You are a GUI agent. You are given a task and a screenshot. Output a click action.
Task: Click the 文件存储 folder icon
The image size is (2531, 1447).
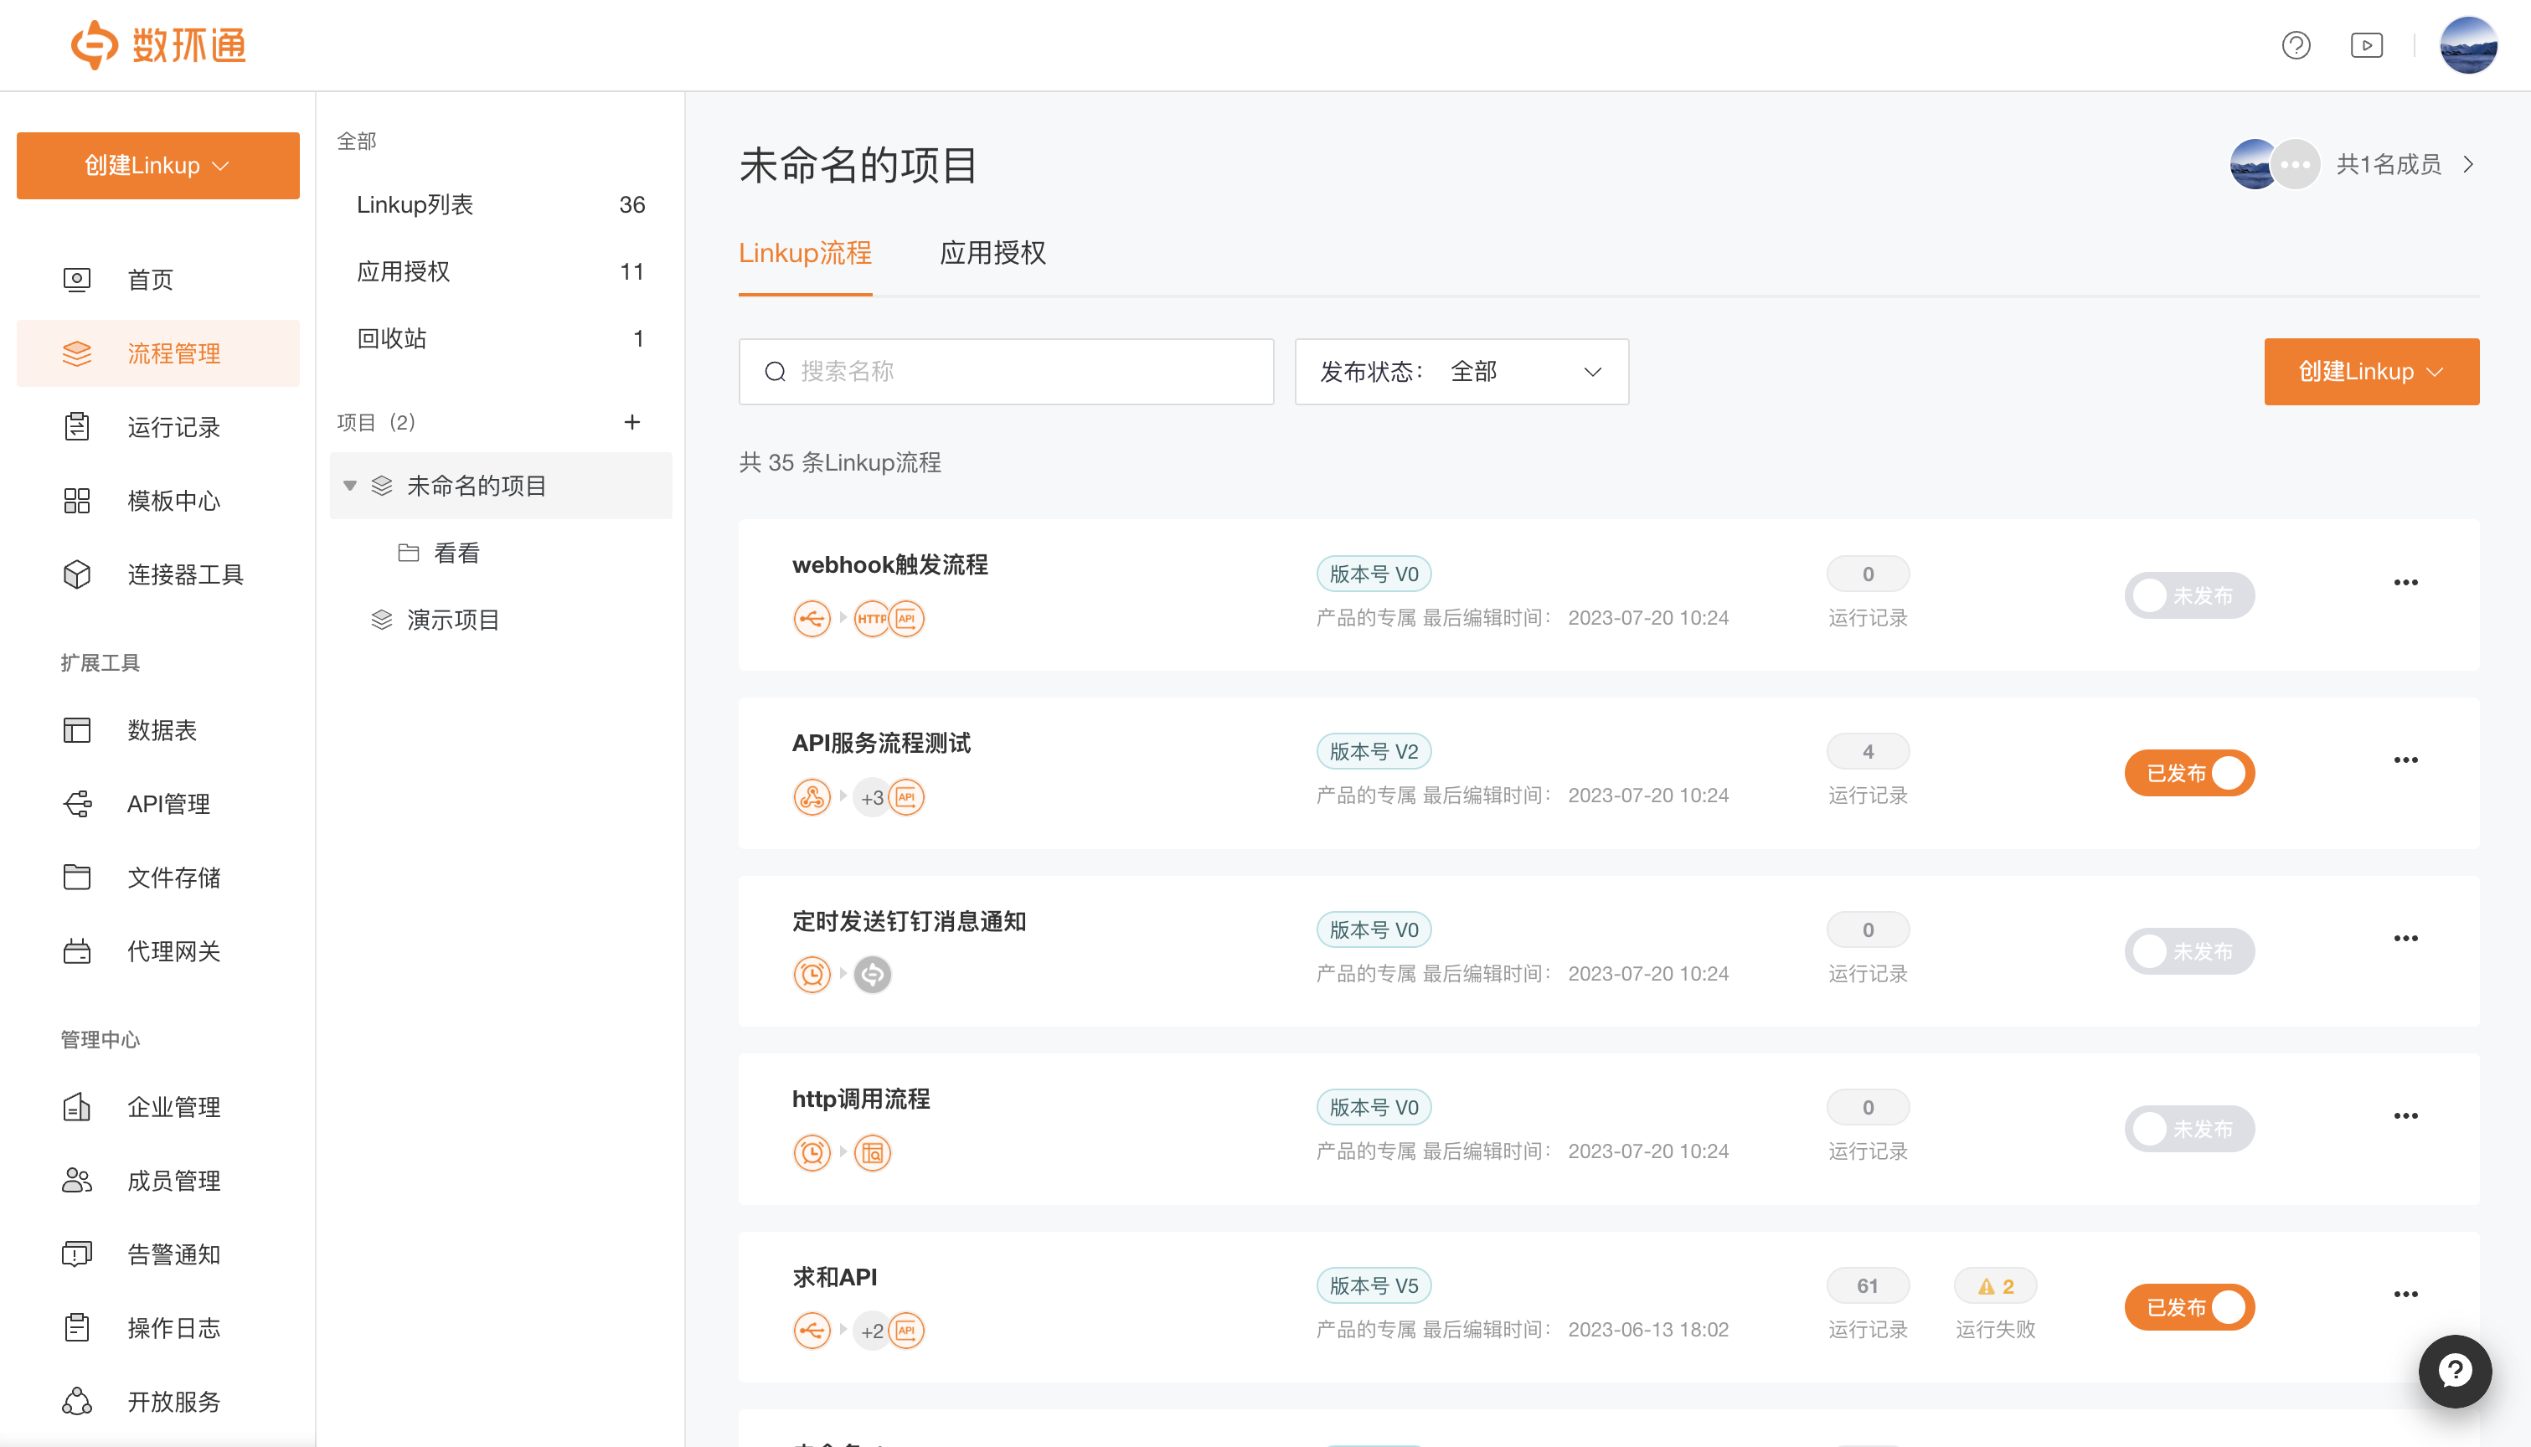(76, 877)
